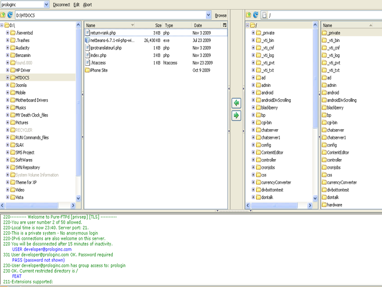Open the prologinc site dropdown
This screenshot has height=287, width=382.
coord(47,4)
